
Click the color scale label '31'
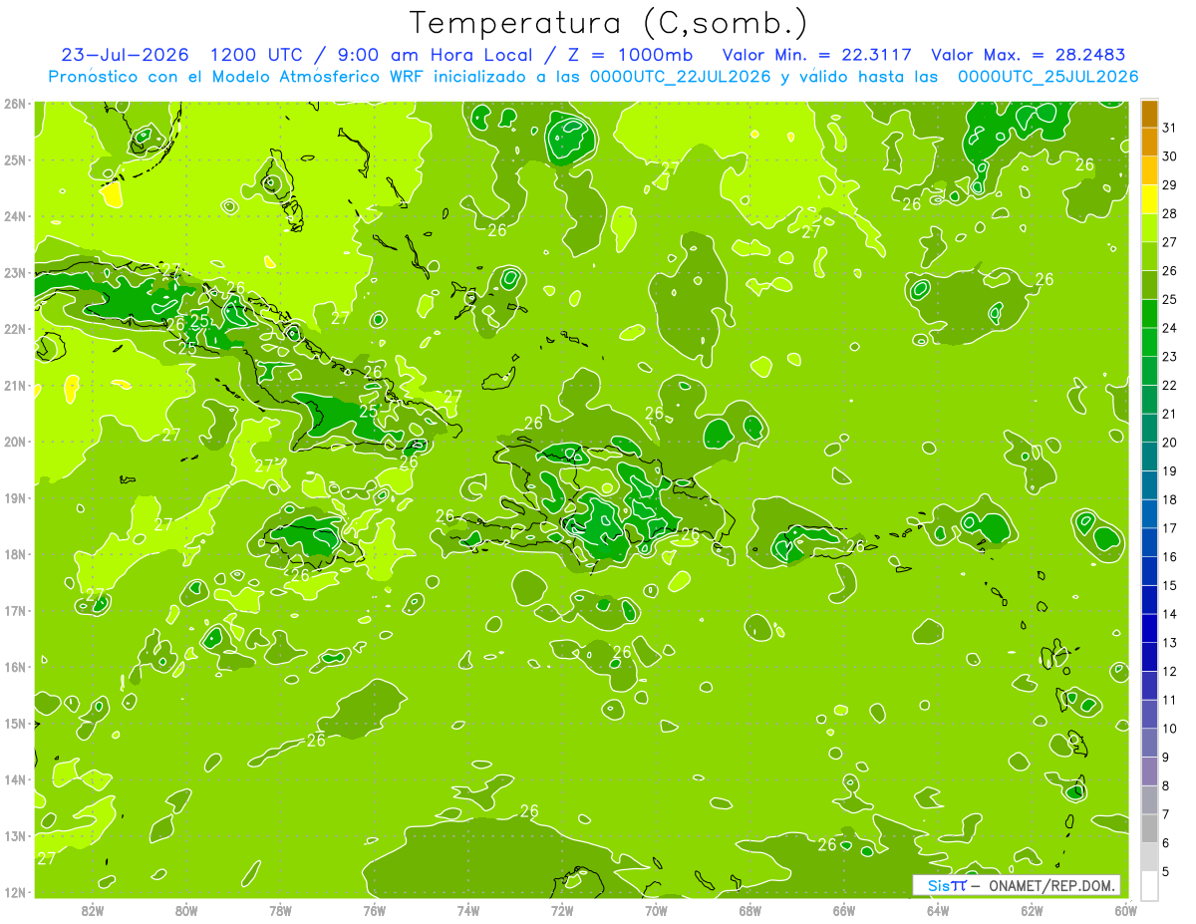coord(1170,128)
